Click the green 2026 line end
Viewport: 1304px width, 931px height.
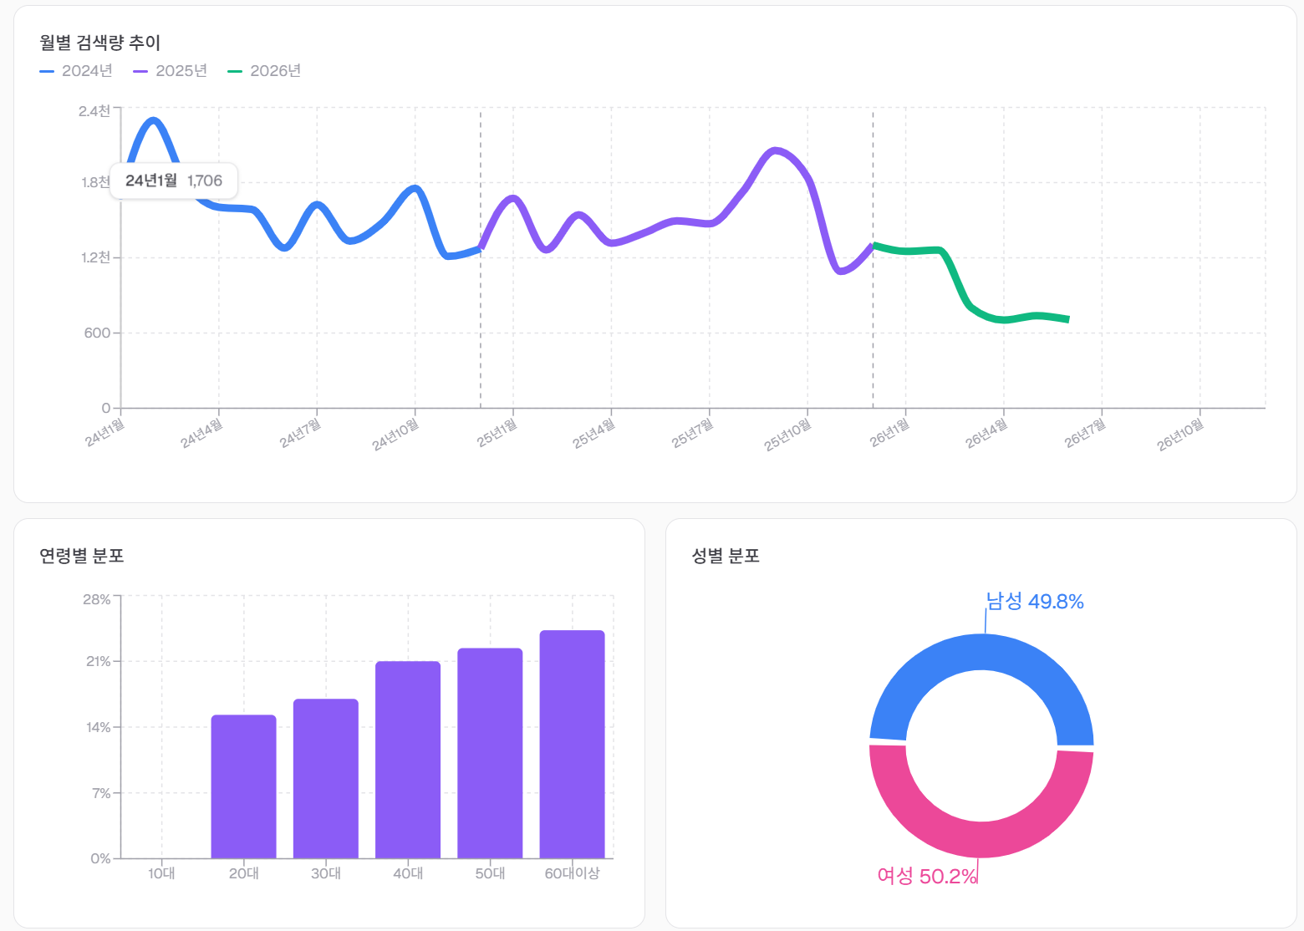pos(1067,319)
